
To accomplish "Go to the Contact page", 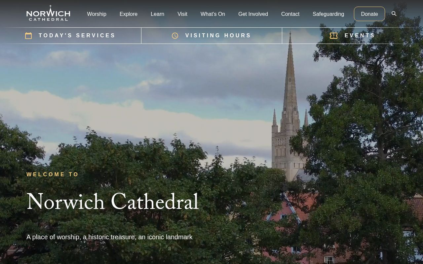I will point(290,14).
